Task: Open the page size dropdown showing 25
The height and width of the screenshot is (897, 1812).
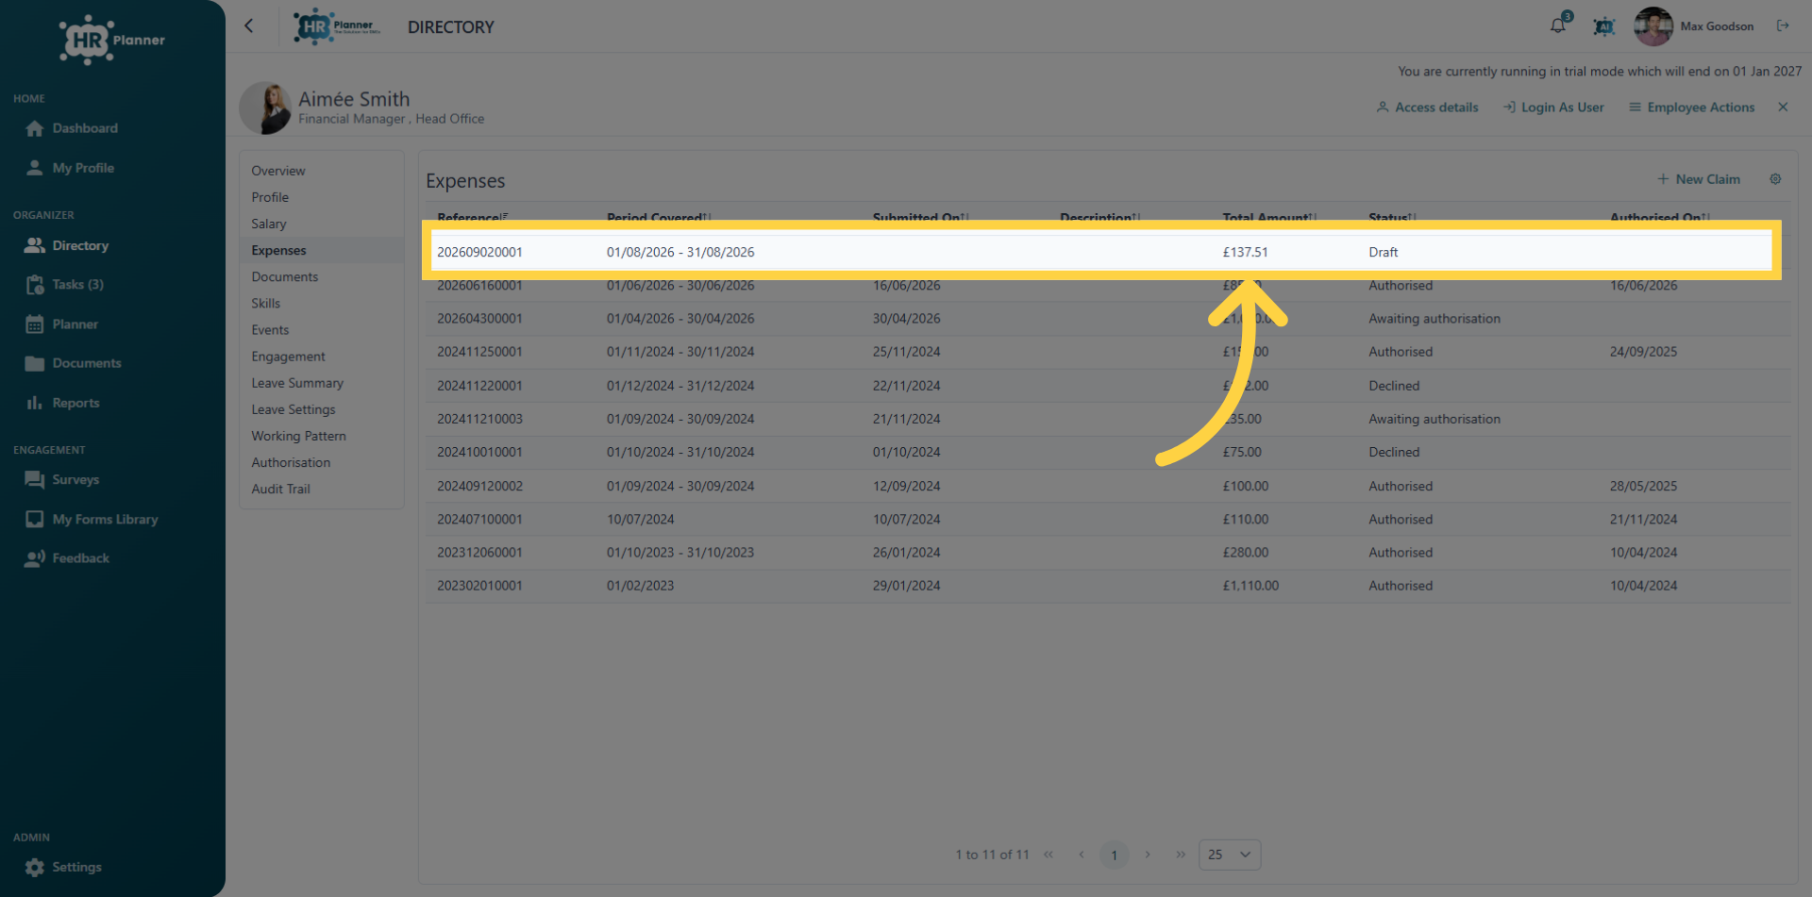Action: (1230, 855)
